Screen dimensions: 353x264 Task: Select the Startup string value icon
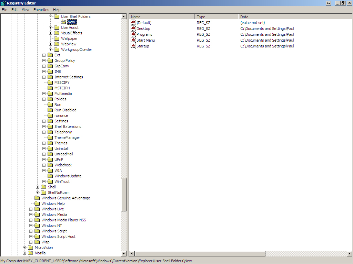click(133, 46)
